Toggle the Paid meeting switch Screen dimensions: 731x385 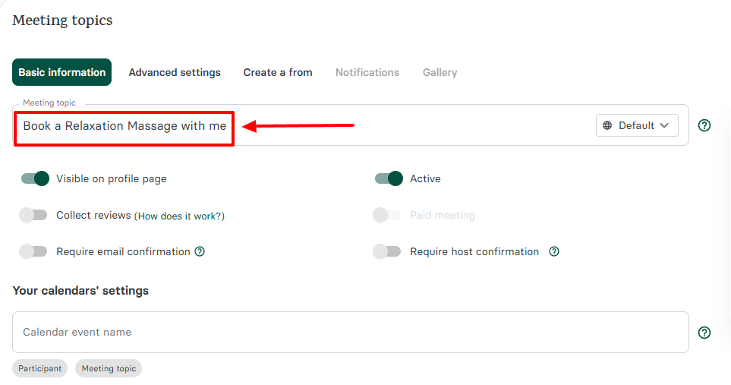pyautogui.click(x=387, y=215)
